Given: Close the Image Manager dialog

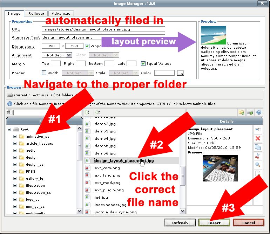Looking at the screenshot, I should [x=262, y=3].
